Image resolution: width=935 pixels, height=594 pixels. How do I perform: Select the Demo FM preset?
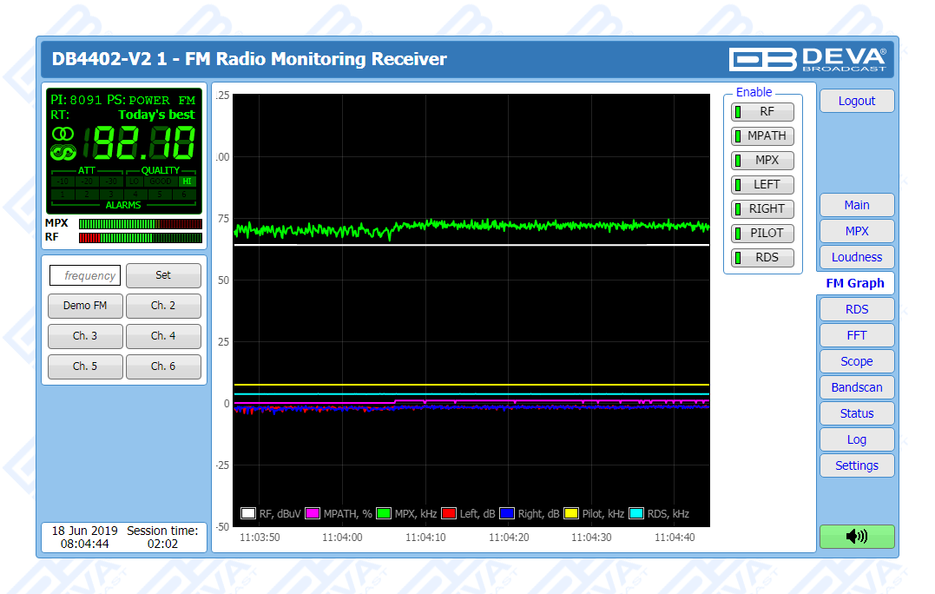tap(85, 306)
